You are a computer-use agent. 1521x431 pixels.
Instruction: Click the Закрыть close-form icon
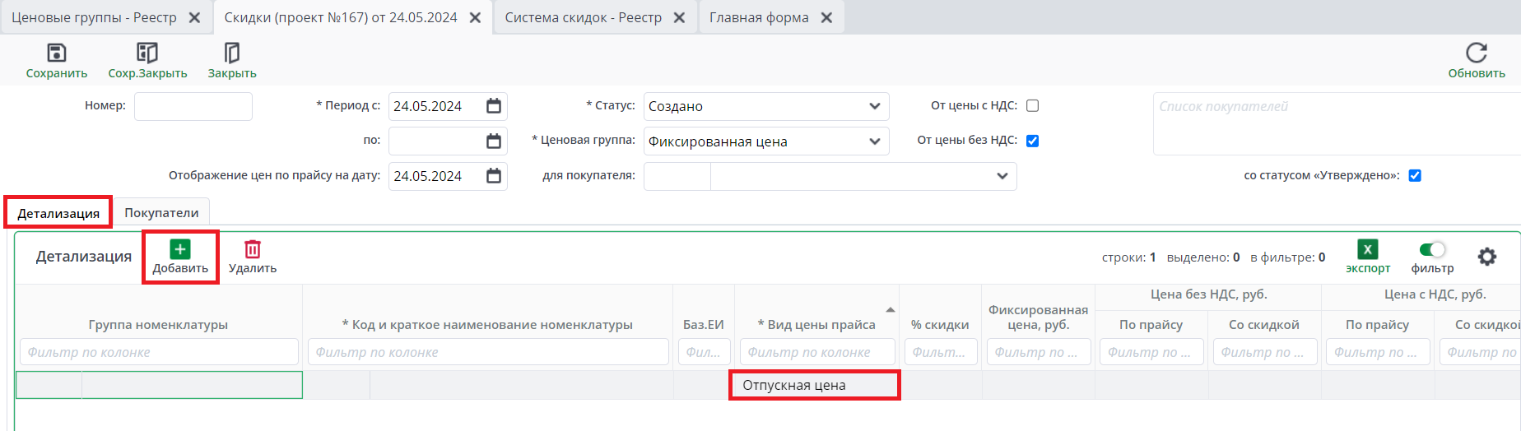tap(232, 53)
